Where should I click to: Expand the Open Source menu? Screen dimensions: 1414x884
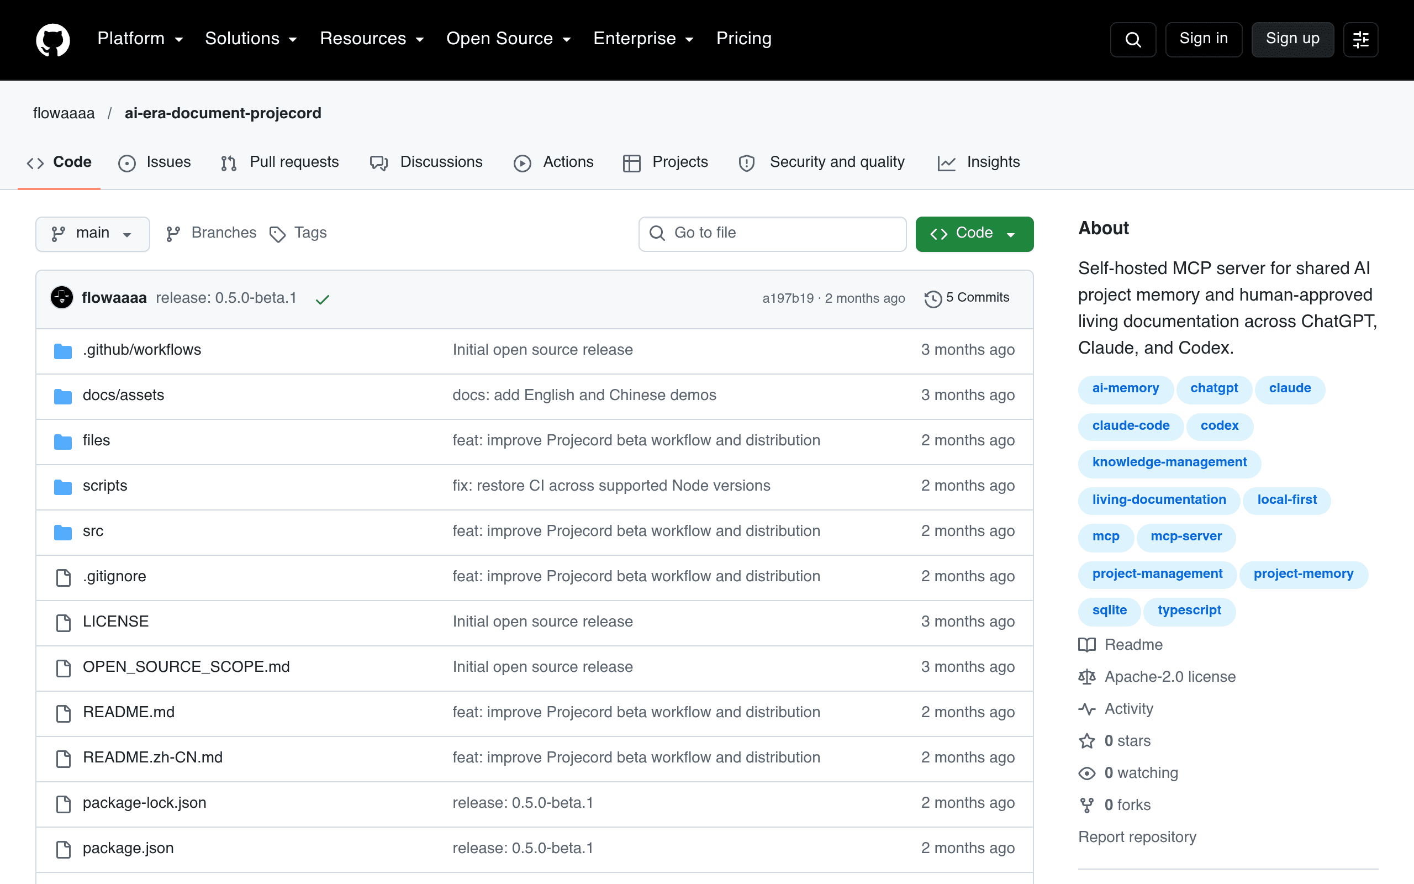tap(508, 39)
